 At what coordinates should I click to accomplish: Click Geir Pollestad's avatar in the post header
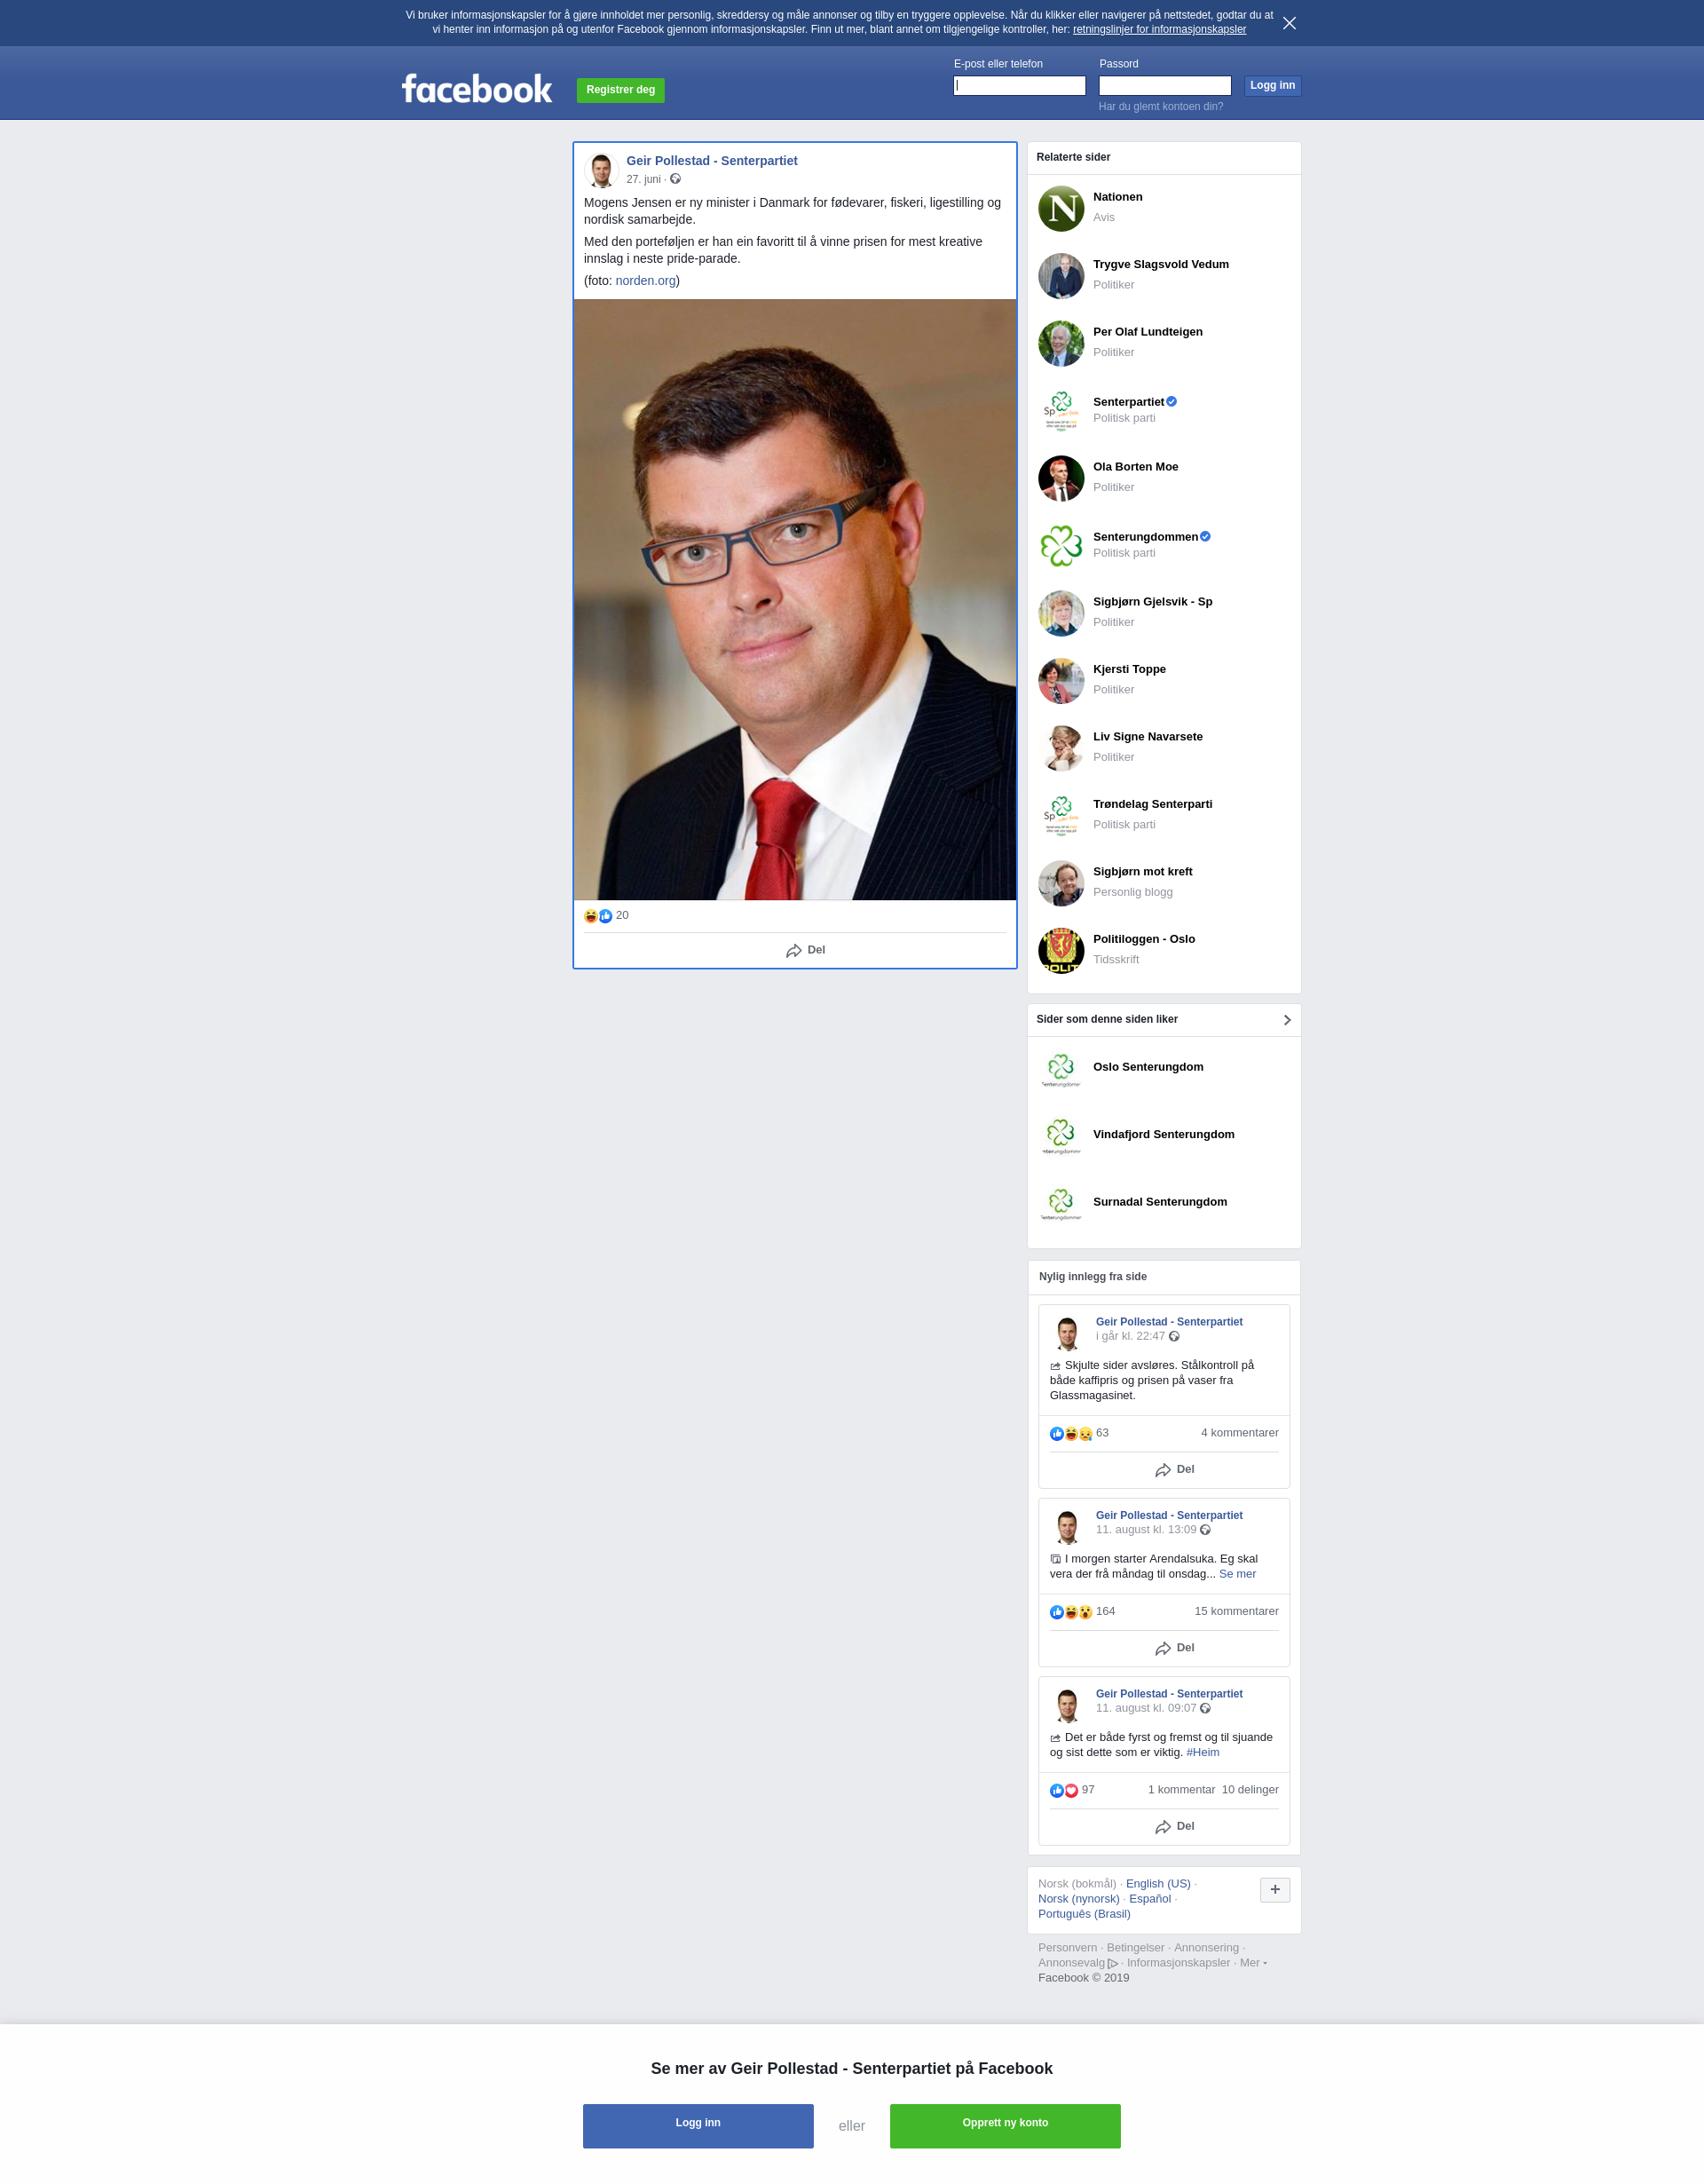[602, 170]
